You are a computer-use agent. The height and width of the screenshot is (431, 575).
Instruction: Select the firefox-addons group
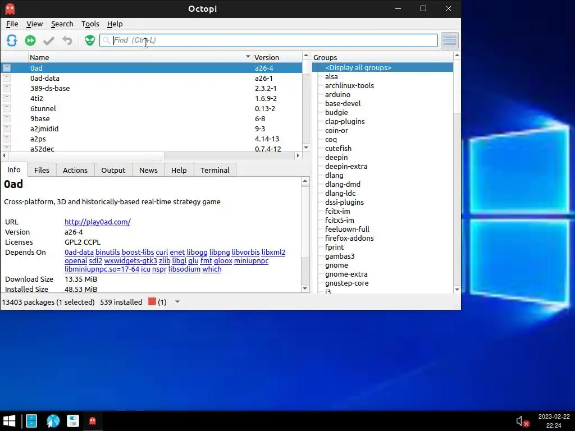coord(349,238)
